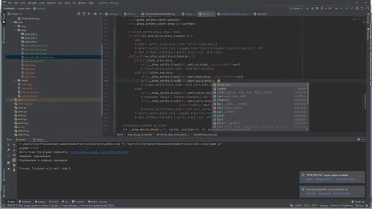Toggle scroll to end icon in Run panel
Screen dimensions: 372x209
click(x=14, y=160)
